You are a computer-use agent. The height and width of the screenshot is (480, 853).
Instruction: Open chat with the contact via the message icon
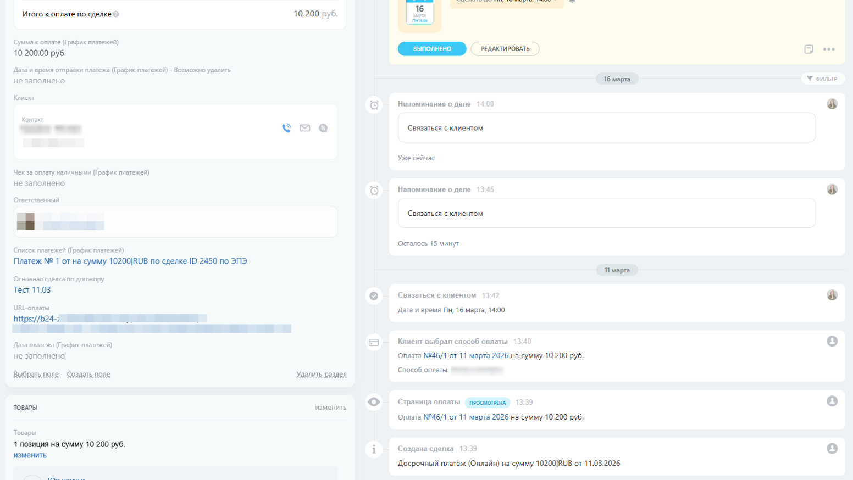323,128
